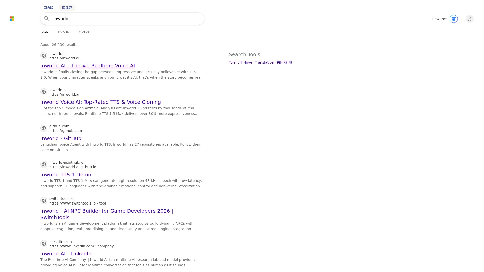This screenshot has height=272, width=484.
Task: Select the ALL results tab
Action: 45,32
